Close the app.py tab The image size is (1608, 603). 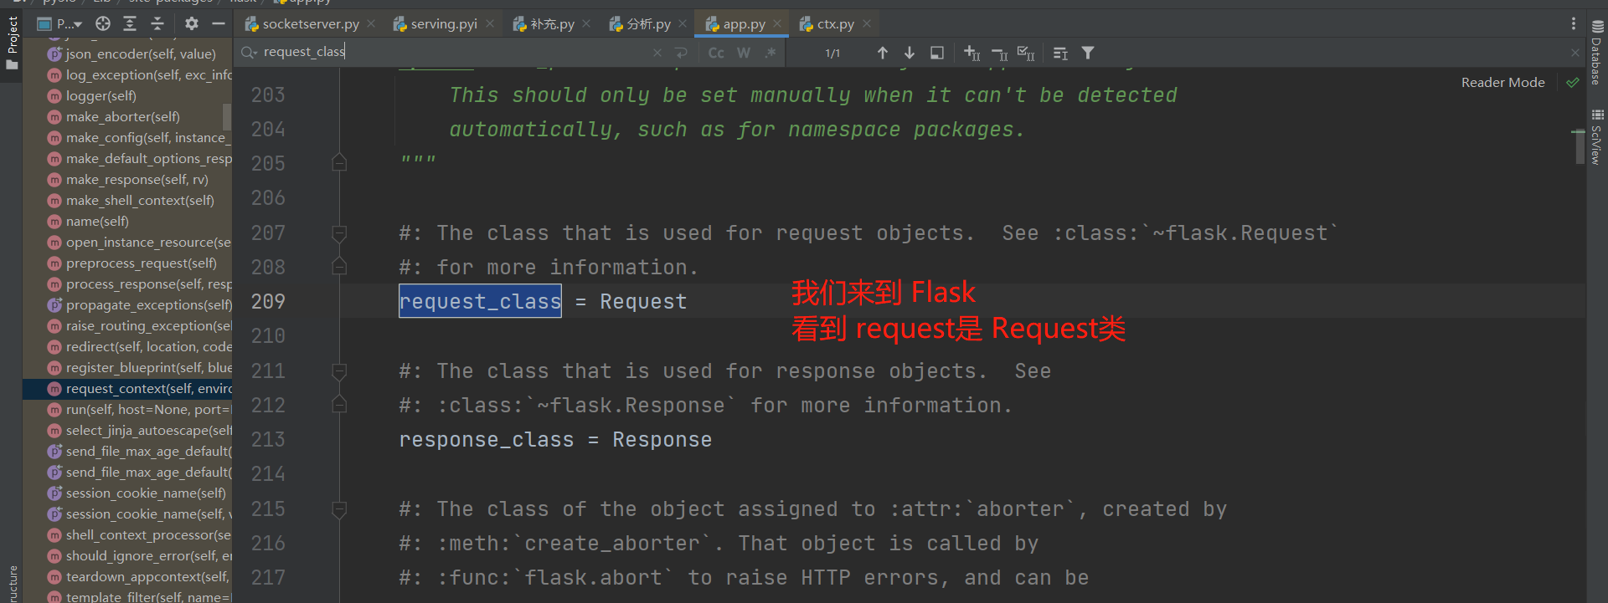pos(777,24)
